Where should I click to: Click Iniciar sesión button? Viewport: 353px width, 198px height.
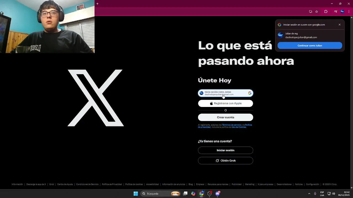(226, 150)
